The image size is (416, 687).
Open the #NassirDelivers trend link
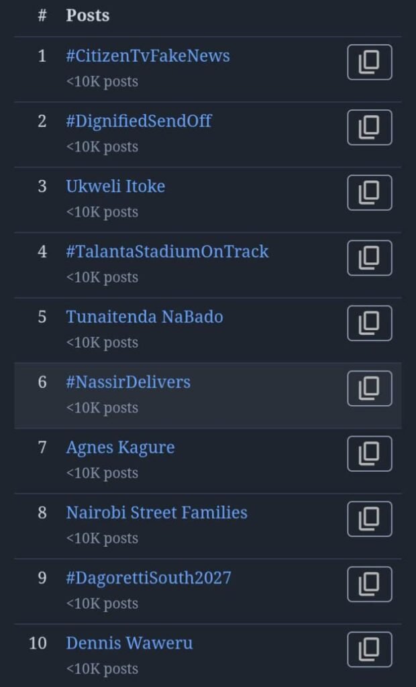pyautogui.click(x=128, y=382)
